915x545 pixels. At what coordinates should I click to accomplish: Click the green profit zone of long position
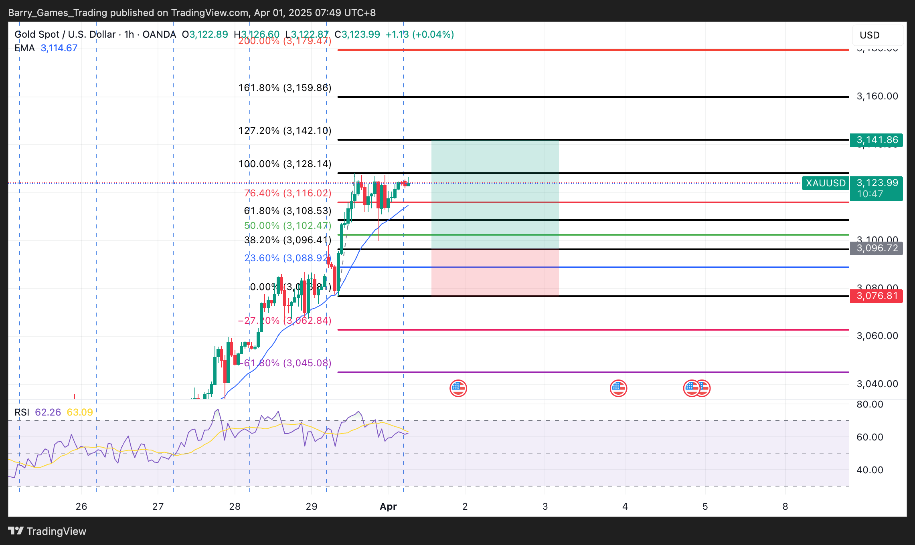(x=494, y=194)
